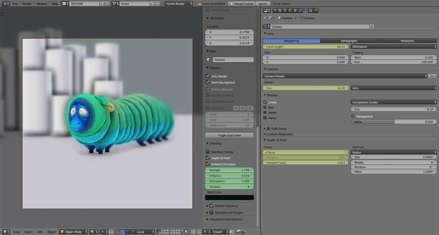The image size is (439, 235).
Task: Open the Texture properties checker icon
Action: [x=311, y=11]
